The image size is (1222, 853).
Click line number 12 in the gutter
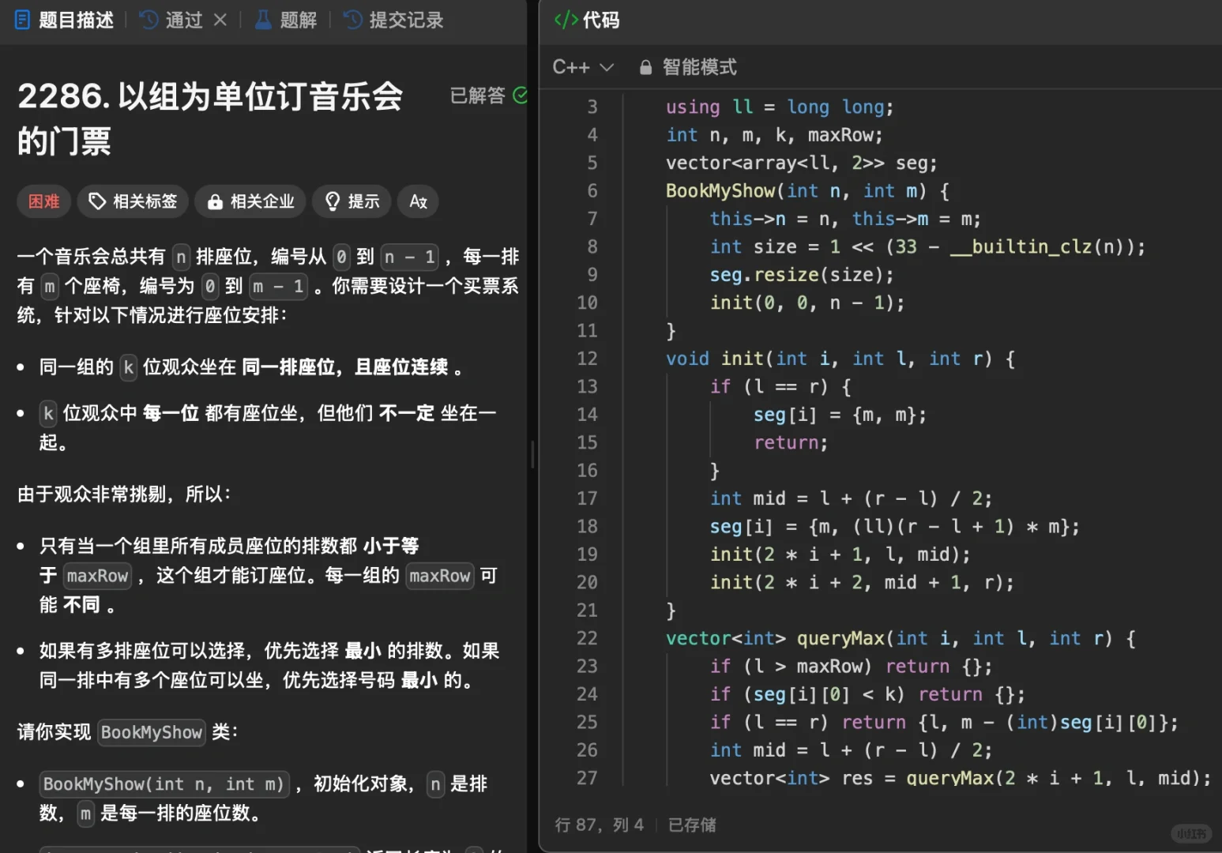point(587,359)
